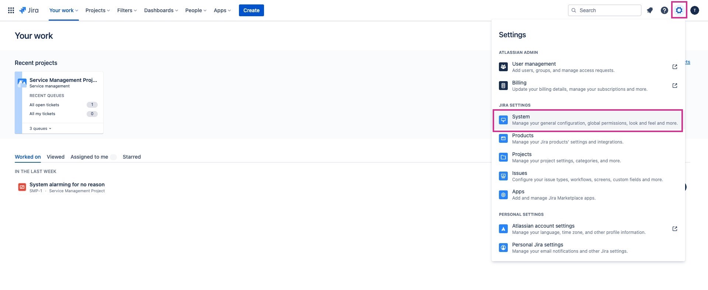Click the Projects settings icon

(503, 157)
